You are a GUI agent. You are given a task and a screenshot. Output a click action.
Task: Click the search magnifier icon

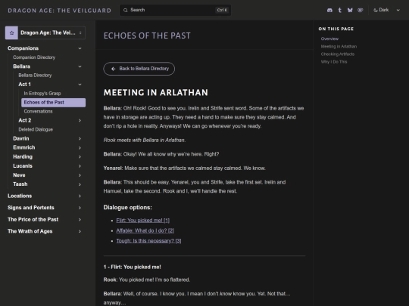(x=126, y=10)
